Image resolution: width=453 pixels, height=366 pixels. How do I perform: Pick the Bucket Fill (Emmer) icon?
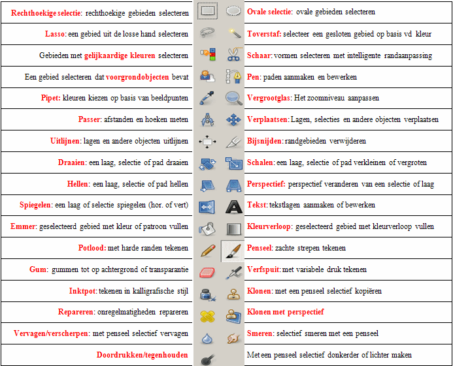pos(207,228)
